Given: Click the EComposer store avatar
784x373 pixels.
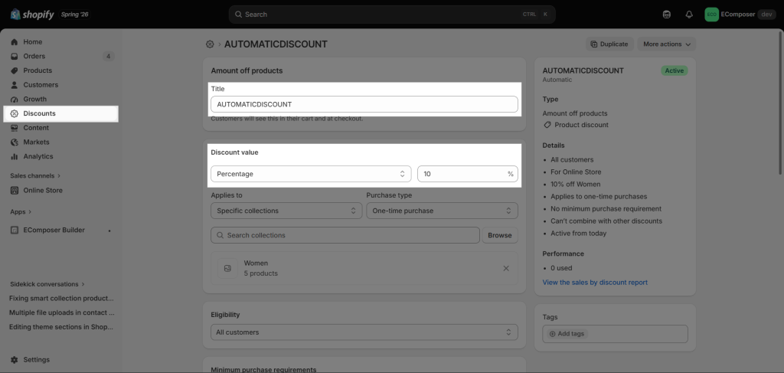Looking at the screenshot, I should [711, 15].
